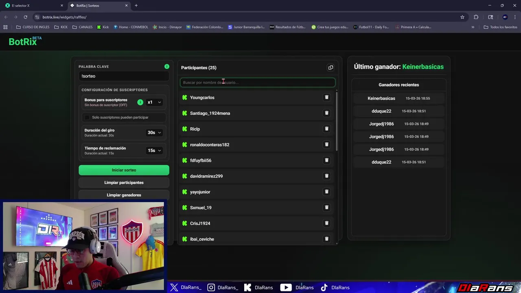The height and width of the screenshot is (293, 521).
Task: Click the !sorteo keyword field
Action: pos(124,76)
